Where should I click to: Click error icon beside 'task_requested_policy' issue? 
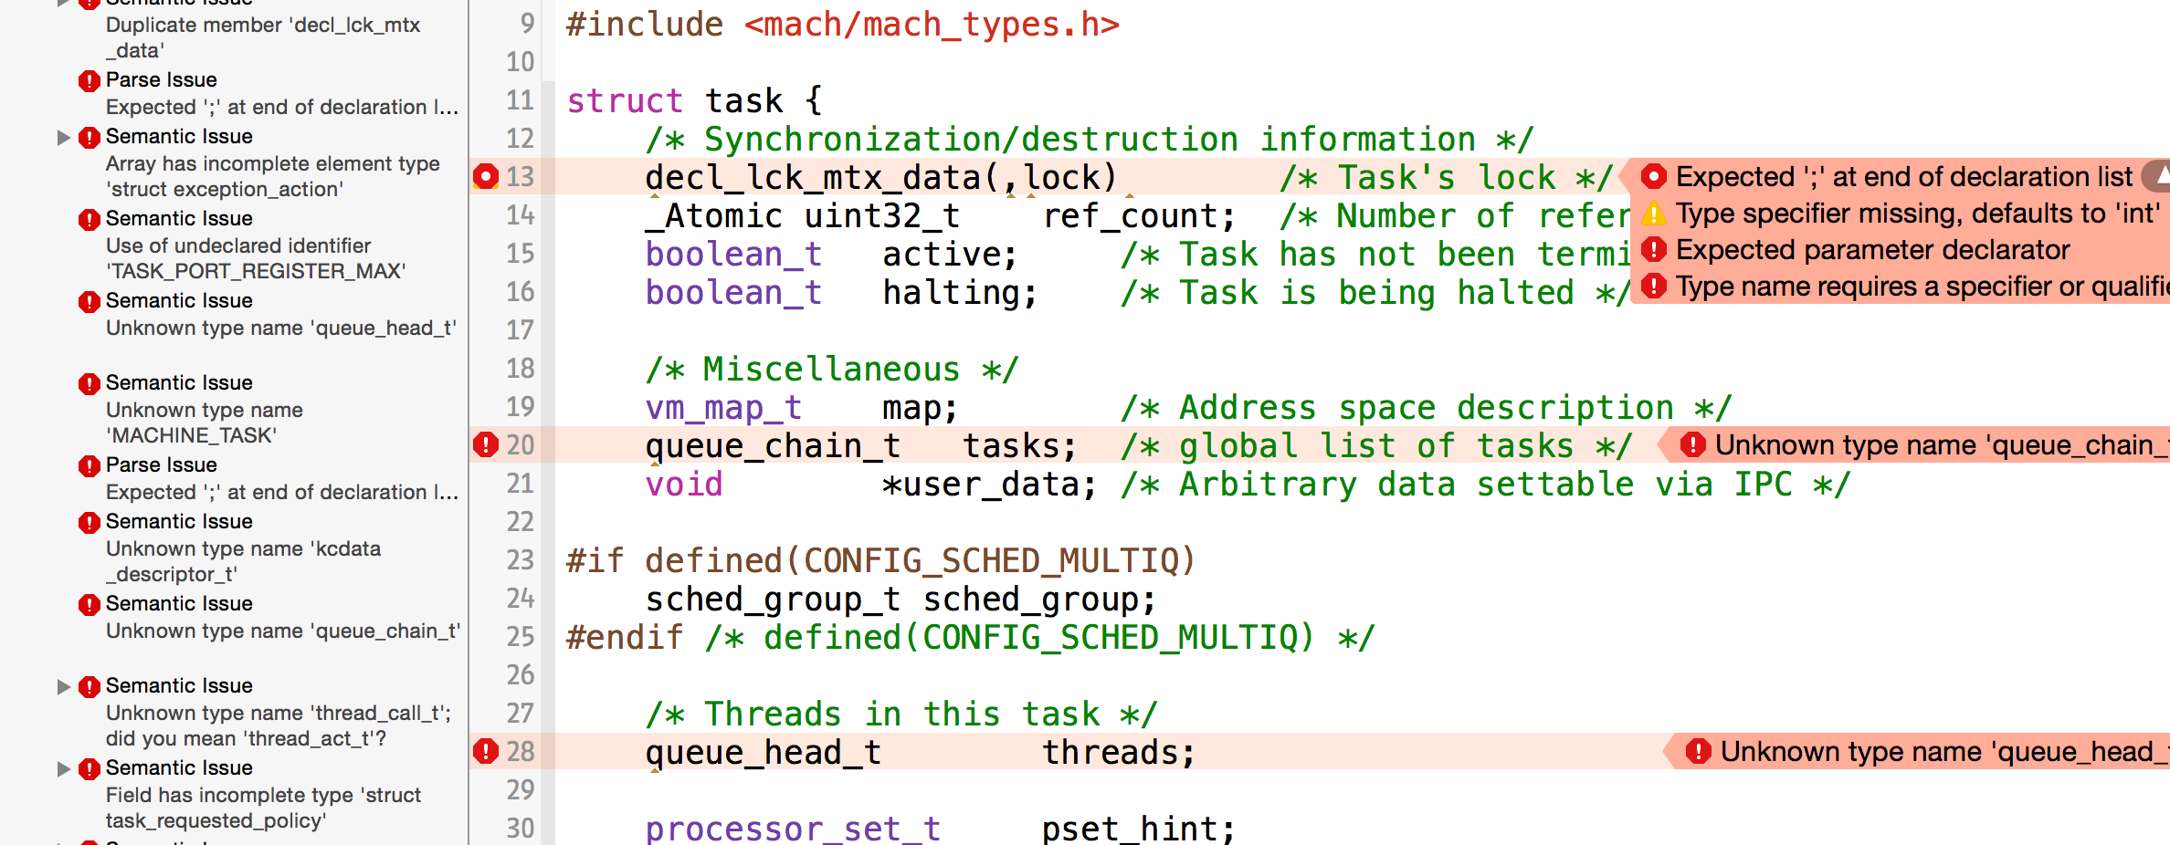(x=89, y=768)
